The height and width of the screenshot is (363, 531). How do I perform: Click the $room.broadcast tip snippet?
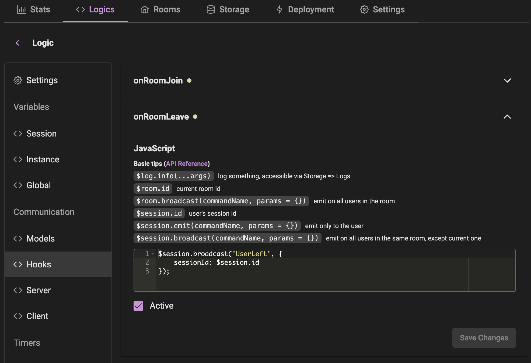pyautogui.click(x=221, y=201)
